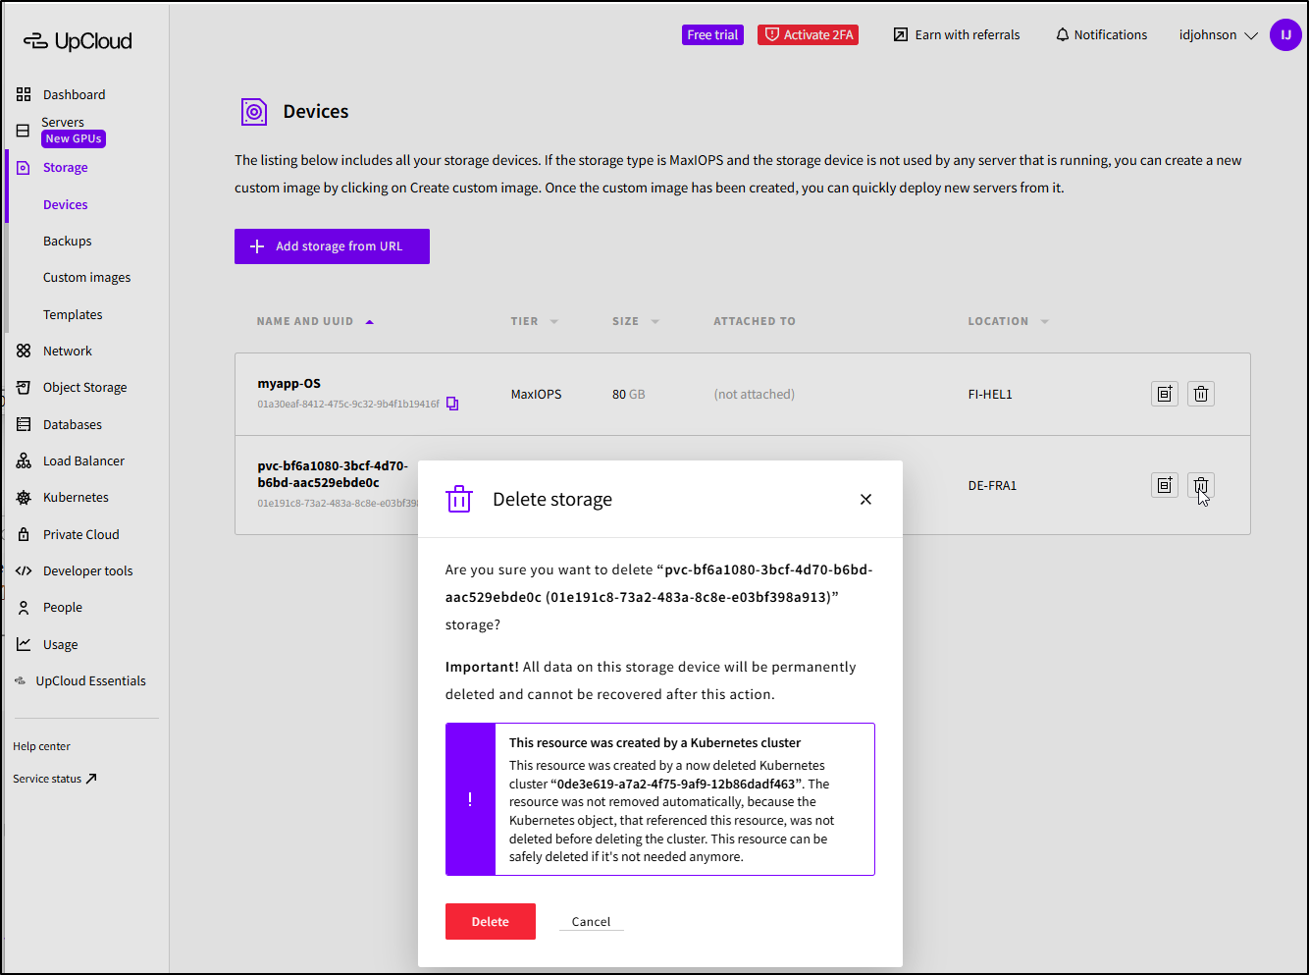Open the Notifications bell

pos(1101,34)
